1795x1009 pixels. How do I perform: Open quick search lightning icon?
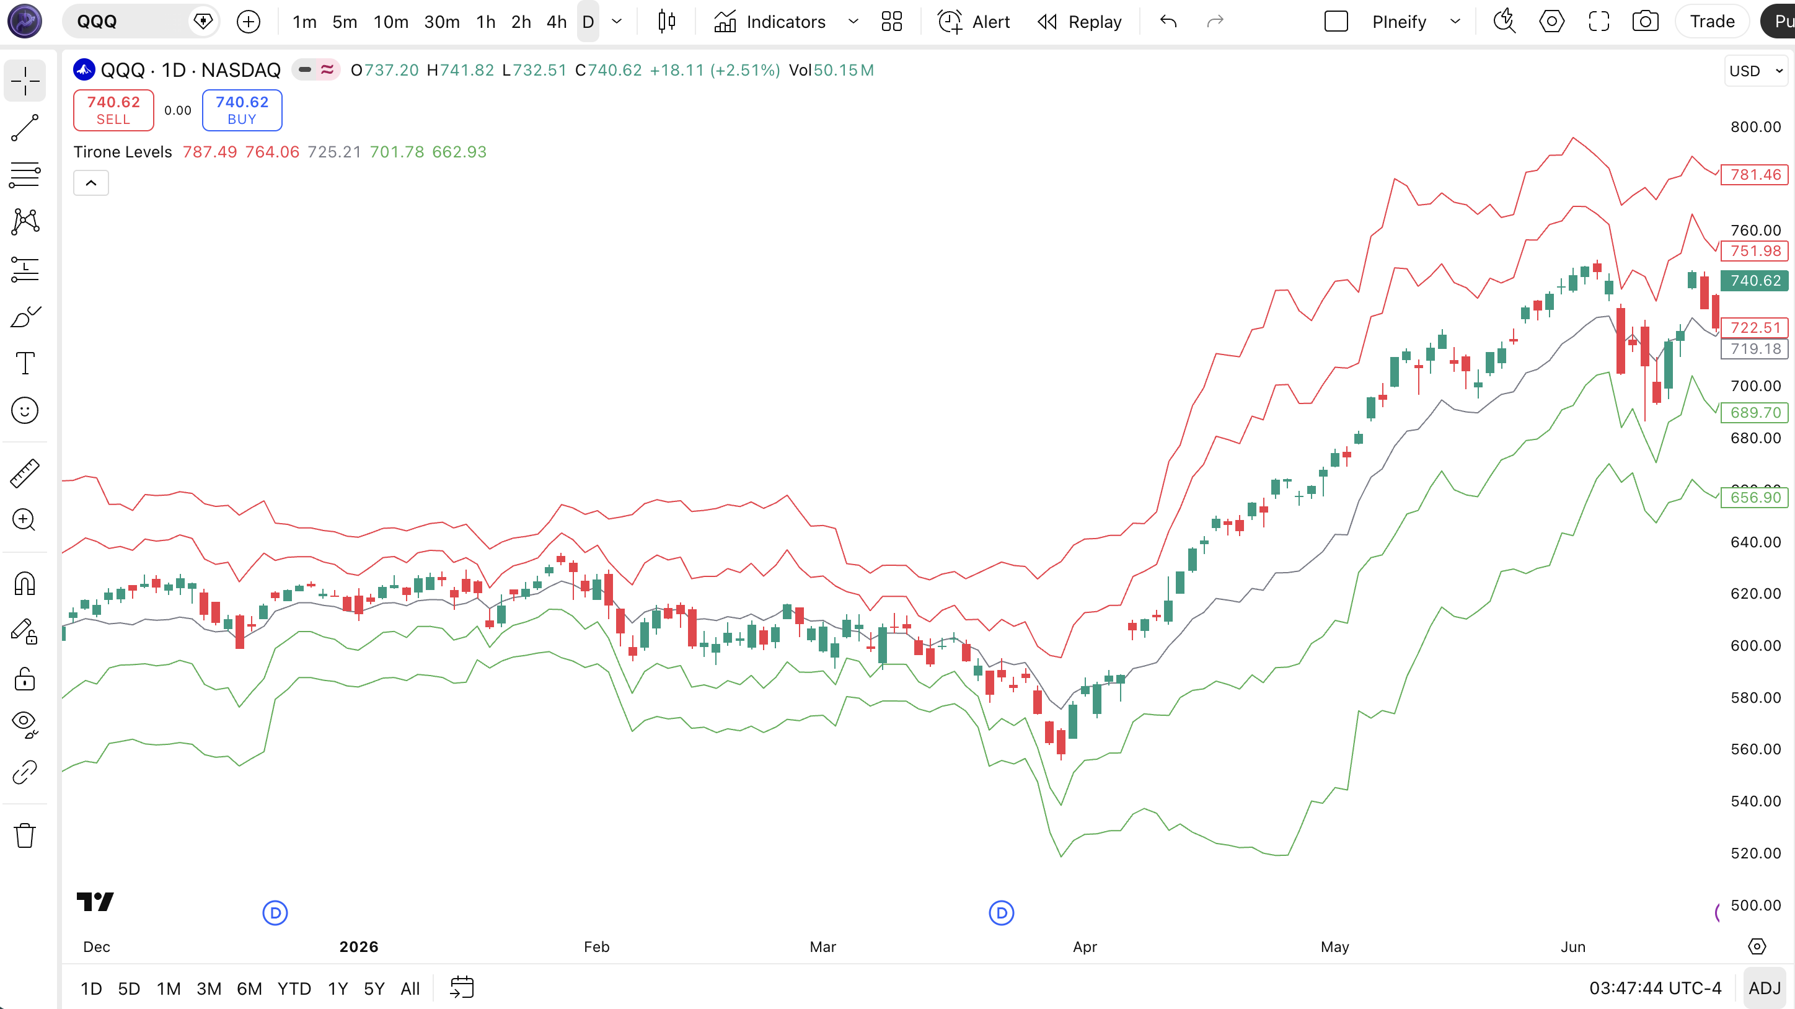[1505, 22]
